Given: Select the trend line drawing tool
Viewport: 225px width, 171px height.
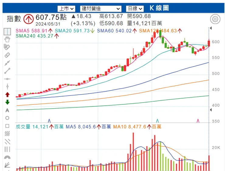Looking at the screenshot, I should [7, 71].
